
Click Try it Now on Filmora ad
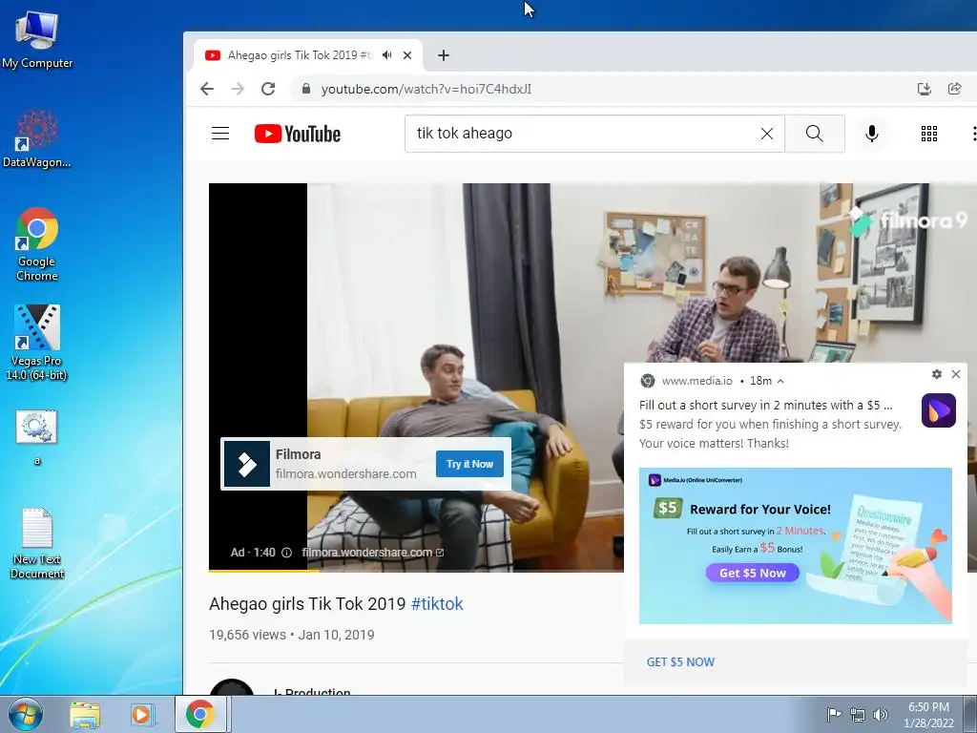[469, 464]
